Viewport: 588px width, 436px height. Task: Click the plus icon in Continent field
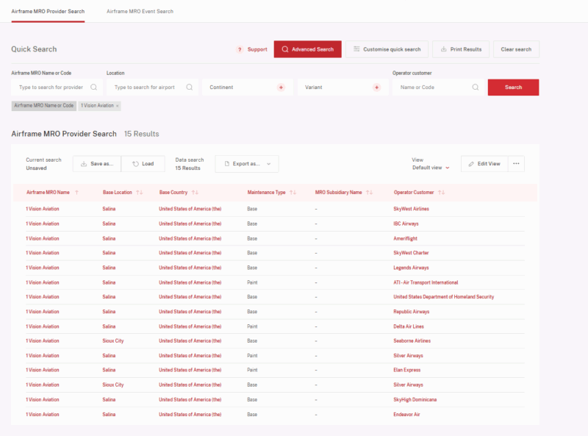coord(281,87)
